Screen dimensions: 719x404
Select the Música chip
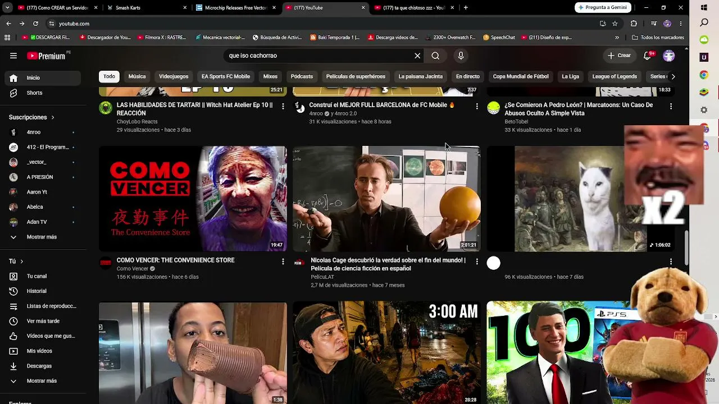pos(137,76)
